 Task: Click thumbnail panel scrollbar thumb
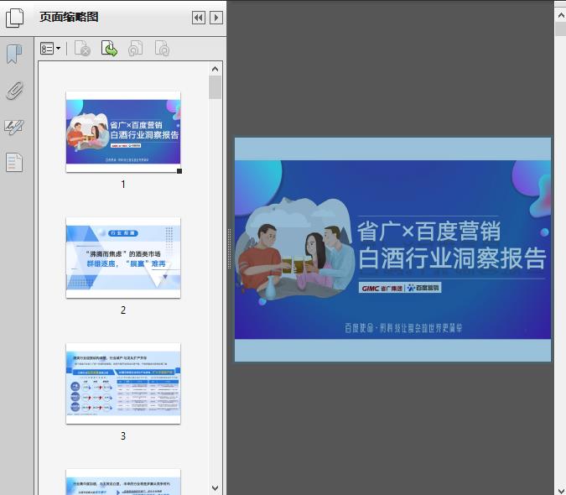[215, 87]
